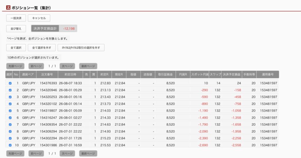Click the スワップ column header
The width and height of the screenshot is (301, 158).
215,74
